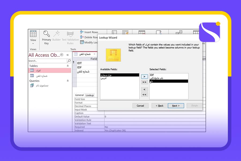
Task: Click the Default Value field showing 0
Action: (x=155, y=117)
